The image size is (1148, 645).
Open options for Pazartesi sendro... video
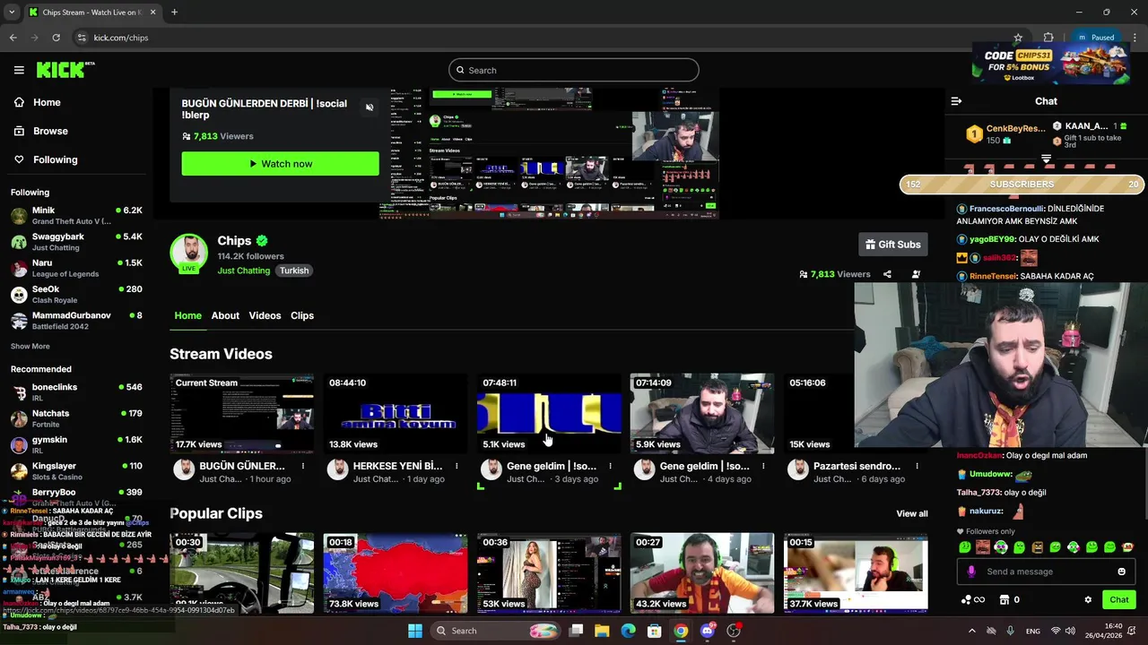917,466
